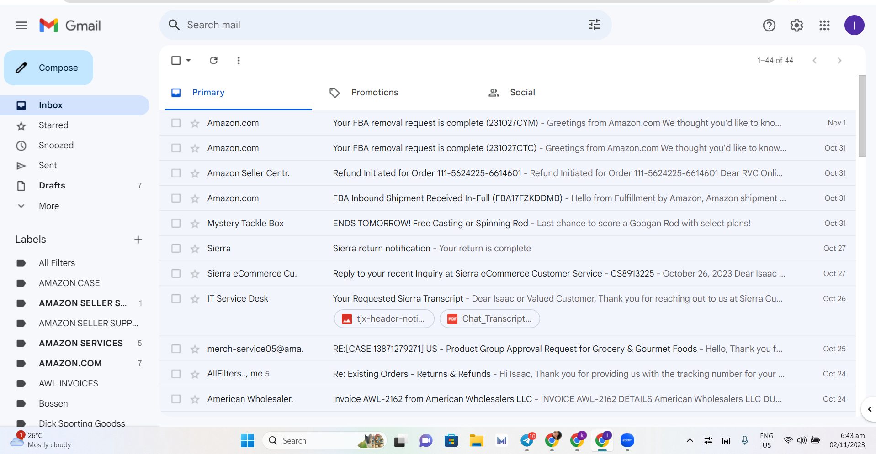Select the American Wholesalers email checkbox
Image resolution: width=876 pixels, height=454 pixels.
pos(176,399)
